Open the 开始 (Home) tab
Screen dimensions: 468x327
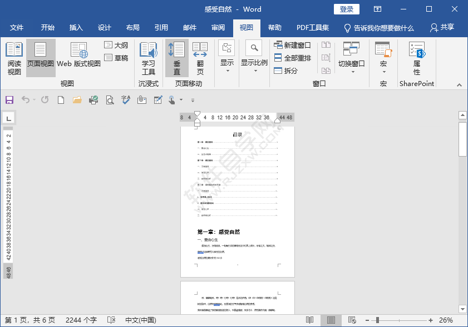click(48, 28)
